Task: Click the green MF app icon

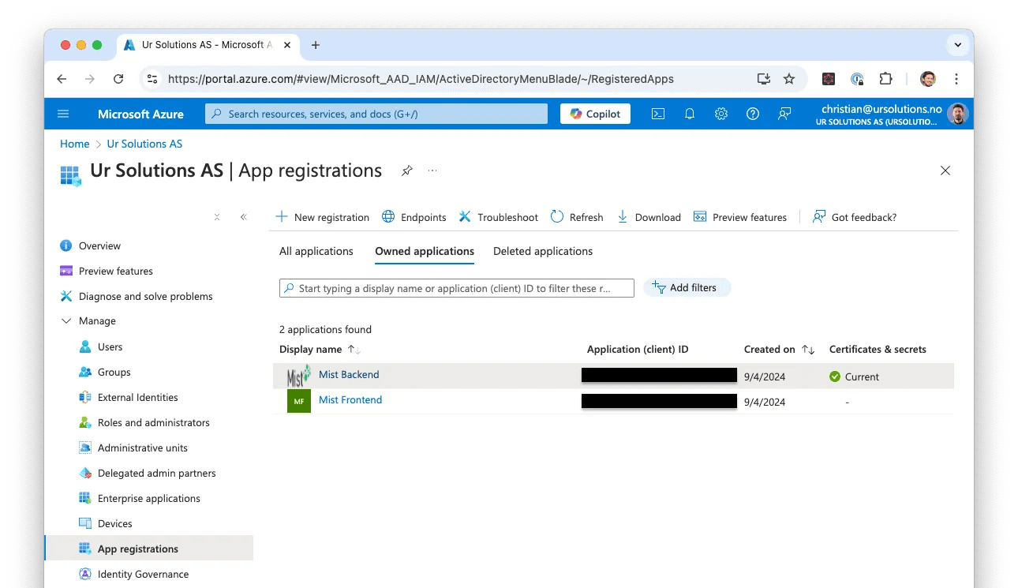Action: pos(299,401)
